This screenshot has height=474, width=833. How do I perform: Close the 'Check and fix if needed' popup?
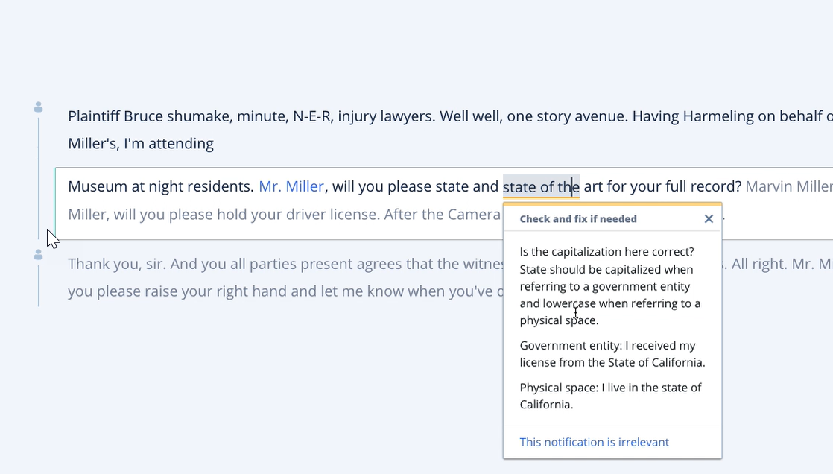coord(709,219)
